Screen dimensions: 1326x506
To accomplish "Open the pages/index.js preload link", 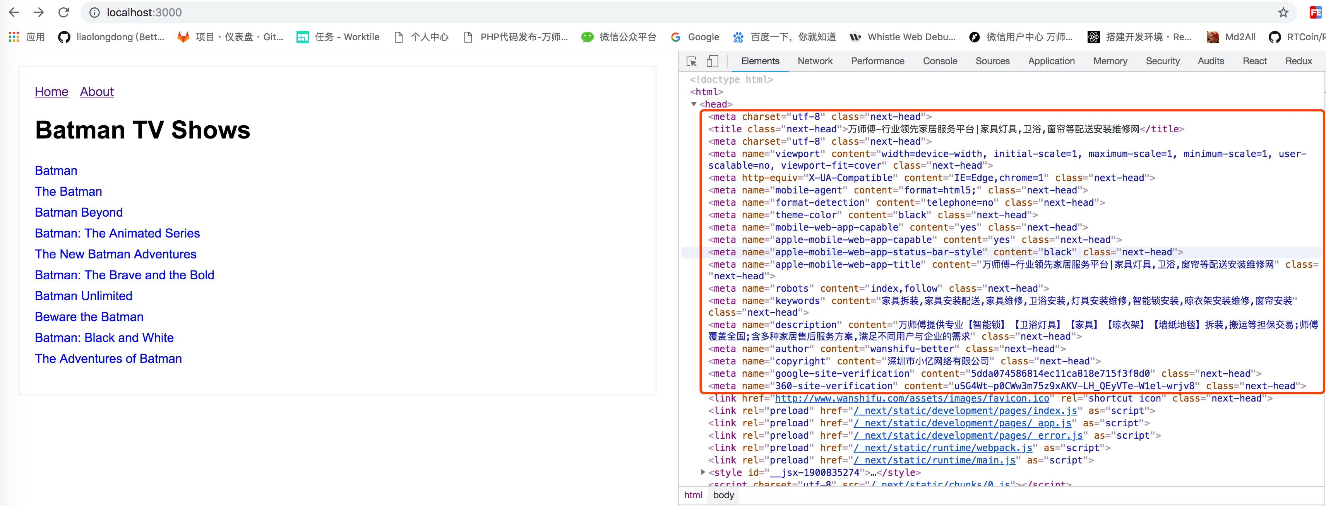I will (965, 411).
